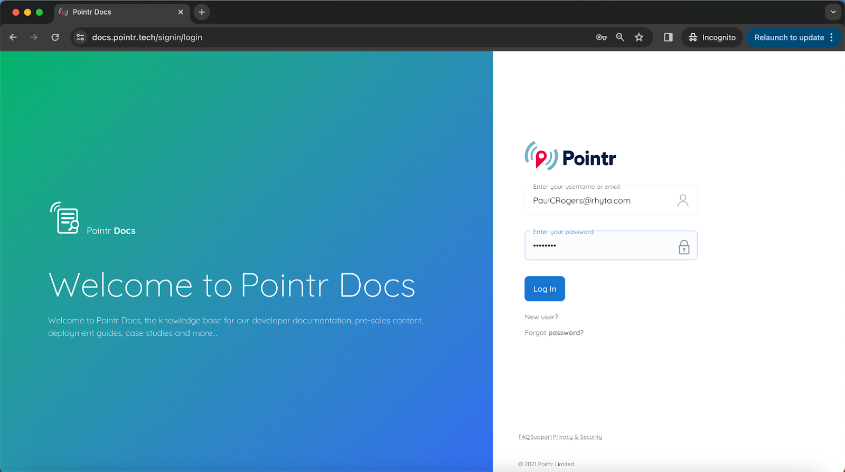
Task: Open the New user? link
Action: (x=541, y=317)
